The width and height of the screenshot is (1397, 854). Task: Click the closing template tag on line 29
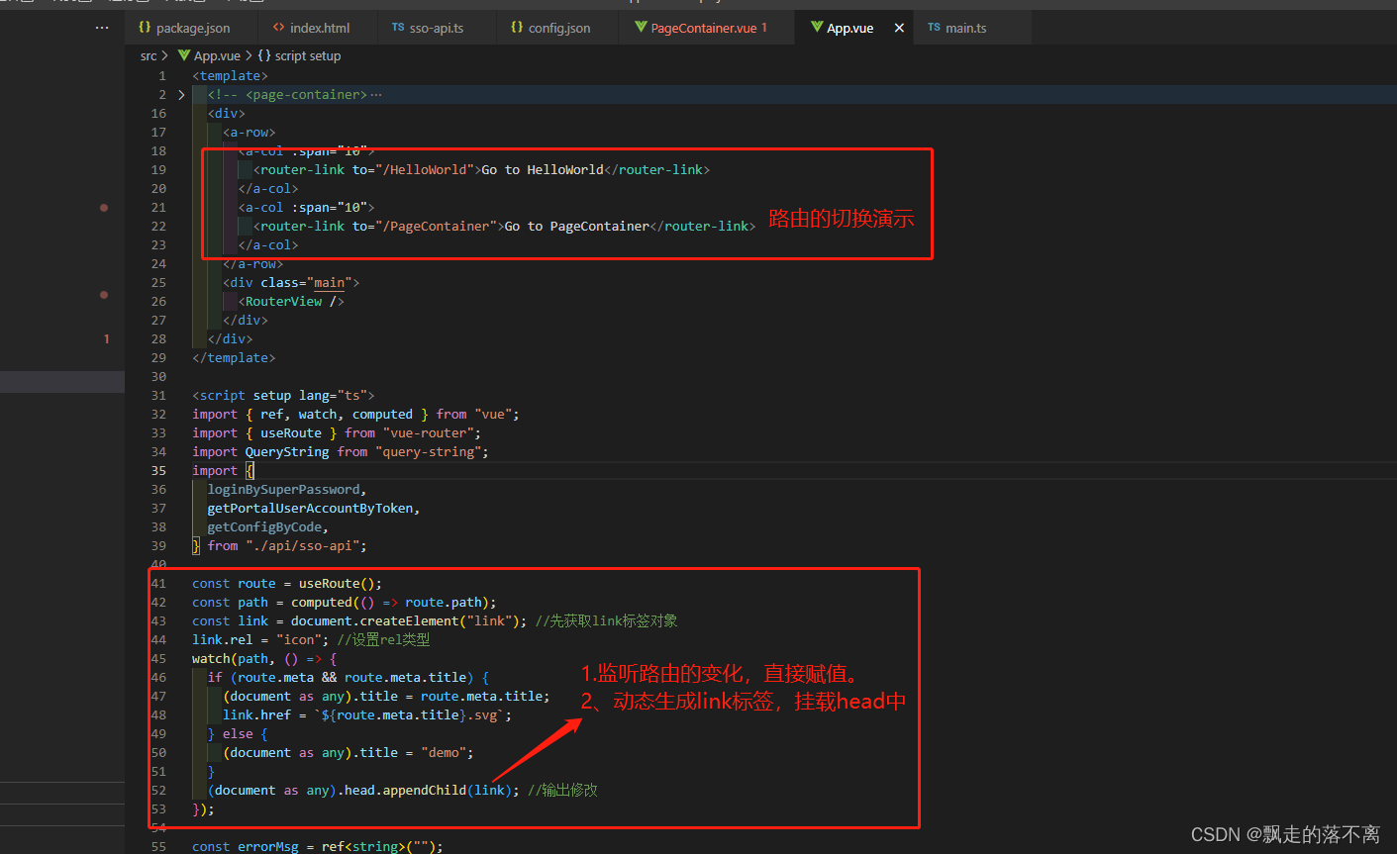[x=234, y=358]
